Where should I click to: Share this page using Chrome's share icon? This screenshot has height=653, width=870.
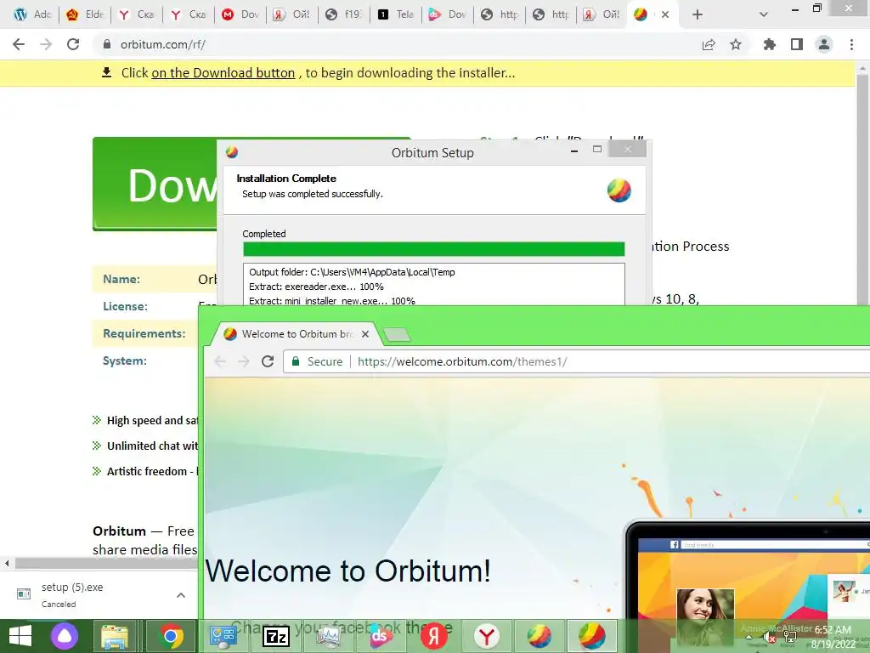(x=709, y=44)
